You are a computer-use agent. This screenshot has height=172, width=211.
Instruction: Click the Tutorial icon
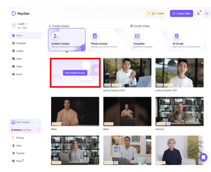[x=13, y=153]
